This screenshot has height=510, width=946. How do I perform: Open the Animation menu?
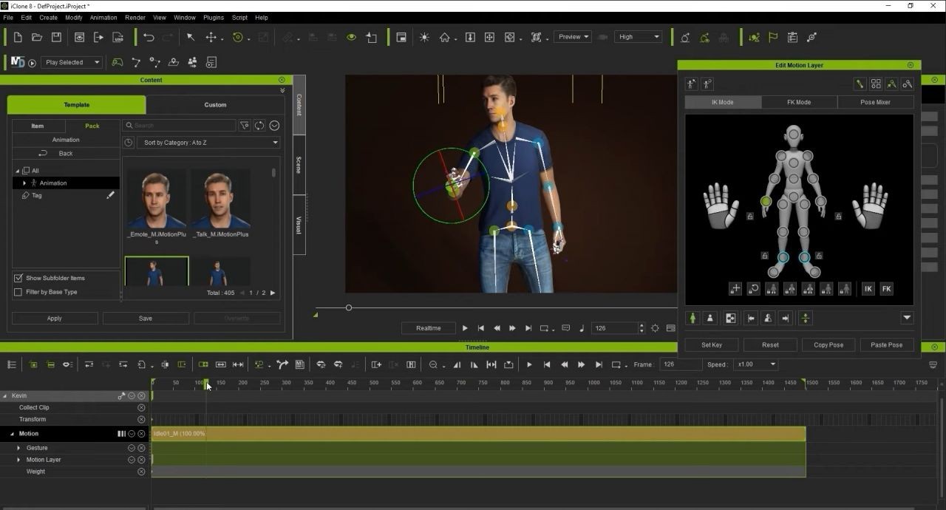[103, 17]
